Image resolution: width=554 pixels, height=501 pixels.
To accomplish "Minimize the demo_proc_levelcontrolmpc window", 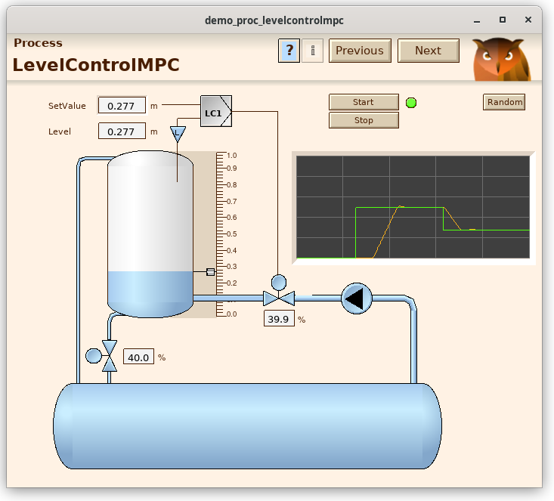I will coord(477,20).
